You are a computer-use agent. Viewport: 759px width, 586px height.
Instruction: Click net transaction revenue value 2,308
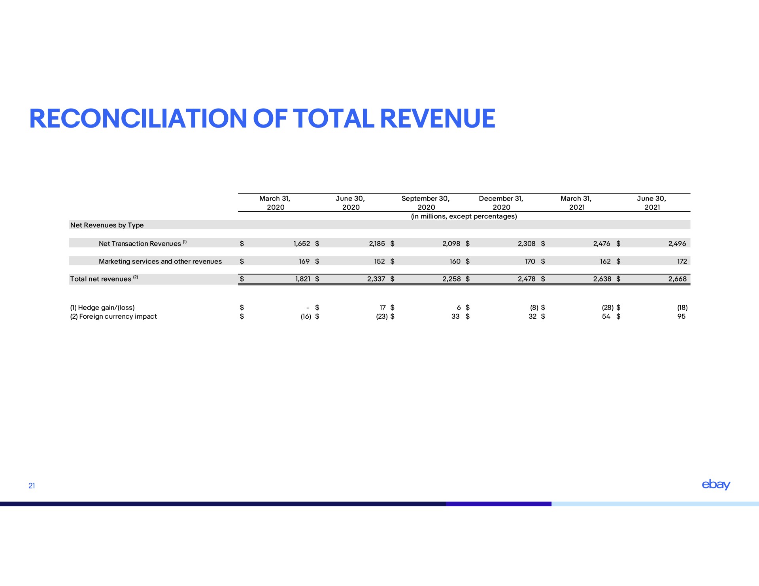point(527,244)
